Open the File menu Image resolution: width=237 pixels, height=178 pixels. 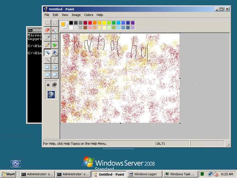point(47,15)
